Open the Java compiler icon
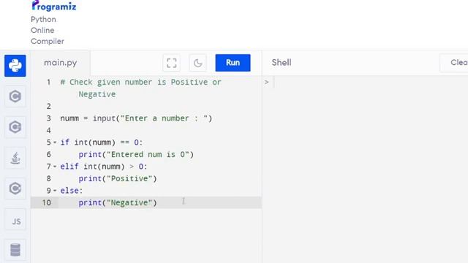This screenshot has width=468, height=263. 15,158
